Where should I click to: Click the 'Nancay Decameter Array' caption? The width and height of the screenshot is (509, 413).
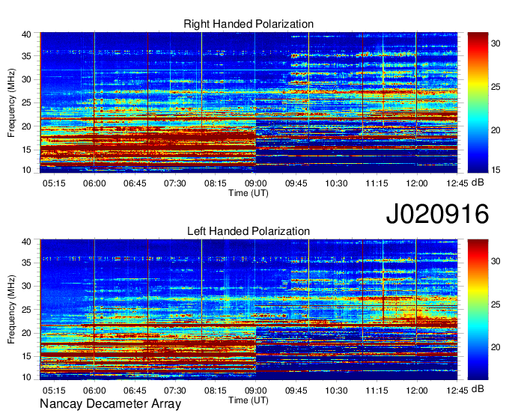click(110, 403)
